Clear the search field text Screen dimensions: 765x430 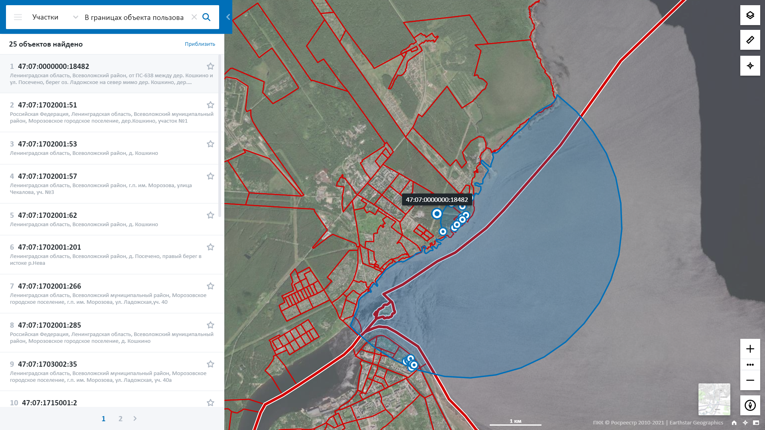(x=194, y=17)
